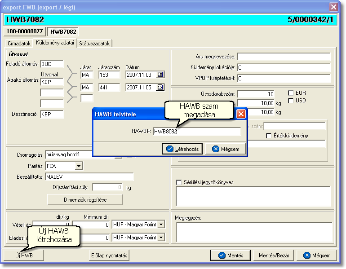Image resolution: width=346 pixels, height=269 pixels.
Task: Open calendar picker for date 2007.11.05
Action: pos(160,87)
